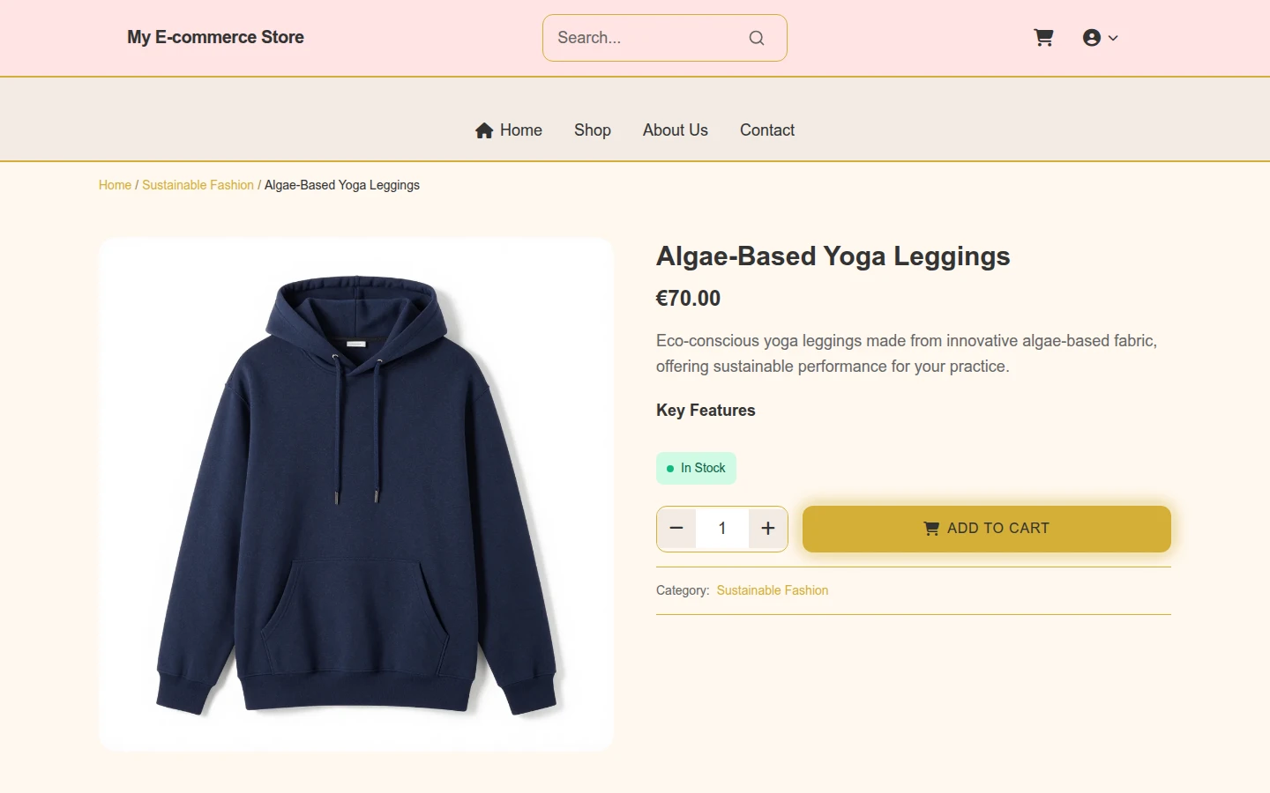Open the shopping cart icon
This screenshot has height=793, width=1270.
click(1043, 38)
